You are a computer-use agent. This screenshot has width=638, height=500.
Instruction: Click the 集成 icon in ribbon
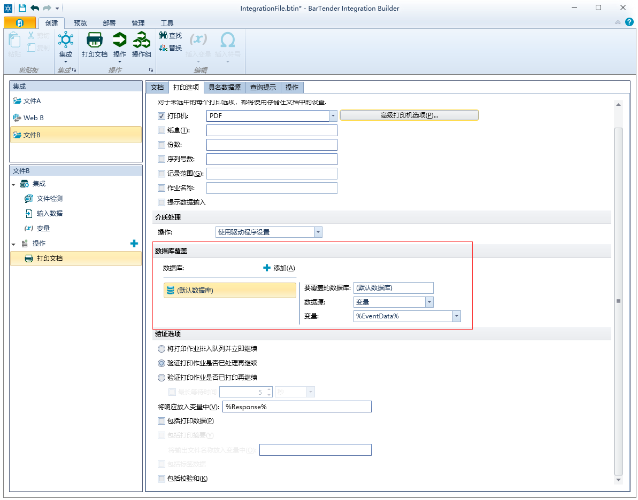(65, 41)
